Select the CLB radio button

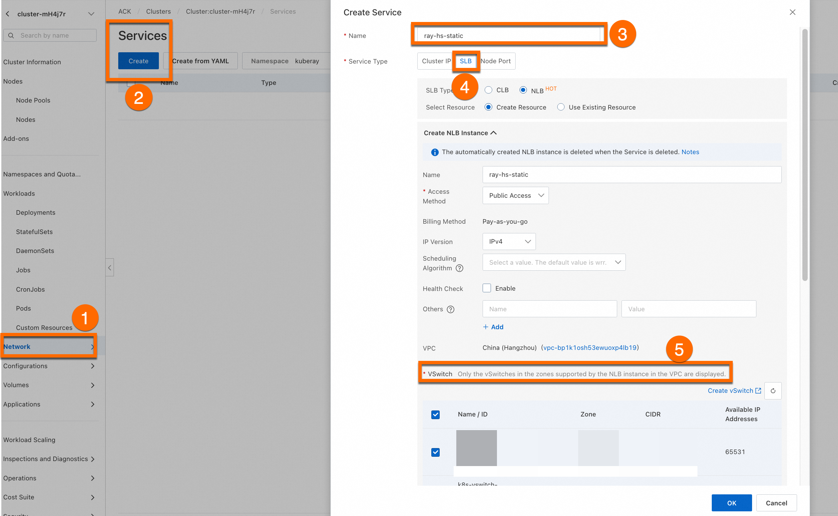tap(488, 90)
